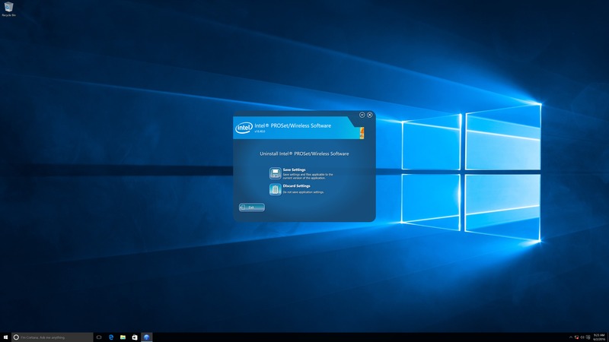Launch the Store app from taskbar
This screenshot has height=342, width=609.
(135, 337)
